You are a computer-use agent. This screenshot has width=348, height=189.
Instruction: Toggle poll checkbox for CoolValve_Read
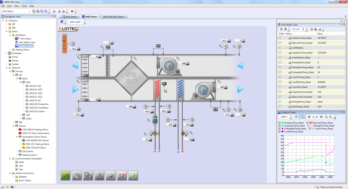(280, 87)
